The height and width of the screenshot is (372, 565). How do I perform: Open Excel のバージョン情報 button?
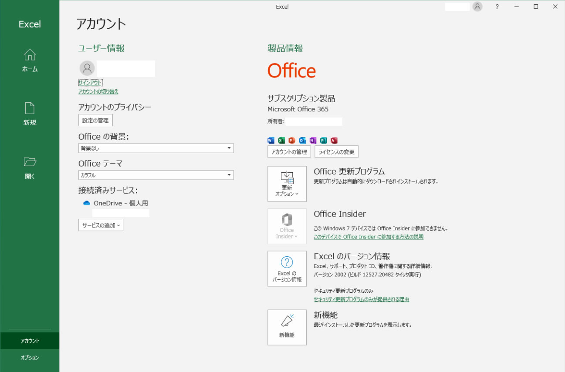287,268
